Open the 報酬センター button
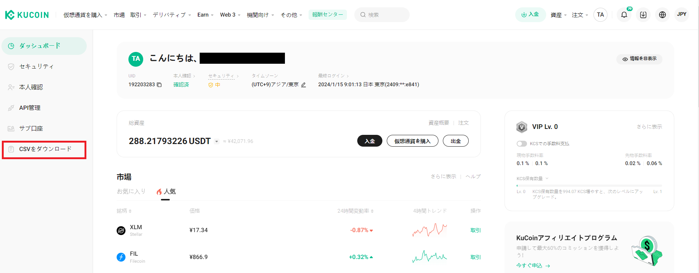 (x=328, y=15)
